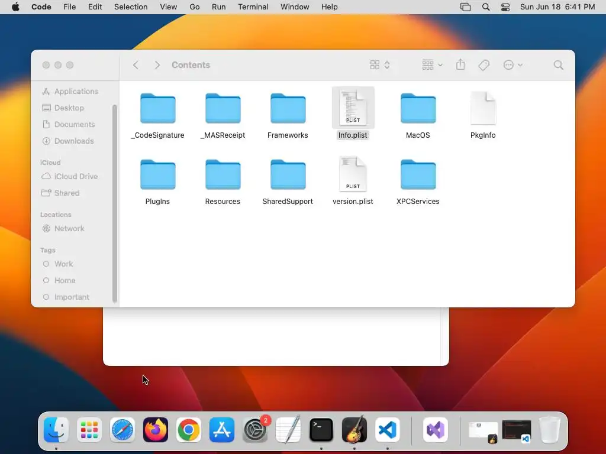Open the App Store from the Dock
This screenshot has height=454, width=606.
(222, 430)
